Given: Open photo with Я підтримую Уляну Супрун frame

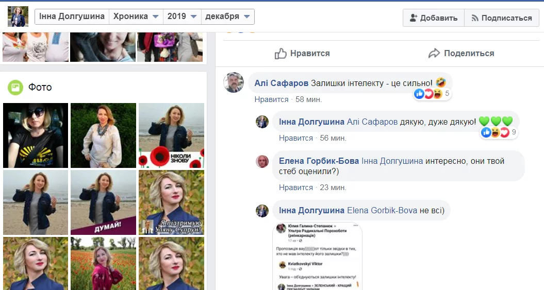Looking at the screenshot, I should (x=171, y=202).
